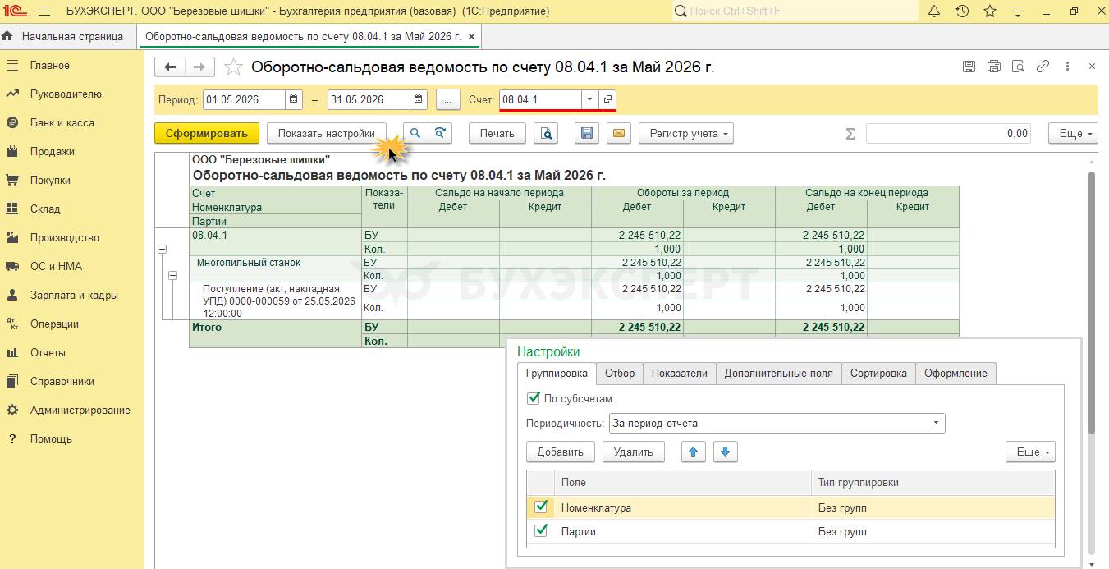Image resolution: width=1109 pixels, height=569 pixels.
Task: Click the search field Поиск Ctrl+Shift+F
Action: click(x=795, y=11)
